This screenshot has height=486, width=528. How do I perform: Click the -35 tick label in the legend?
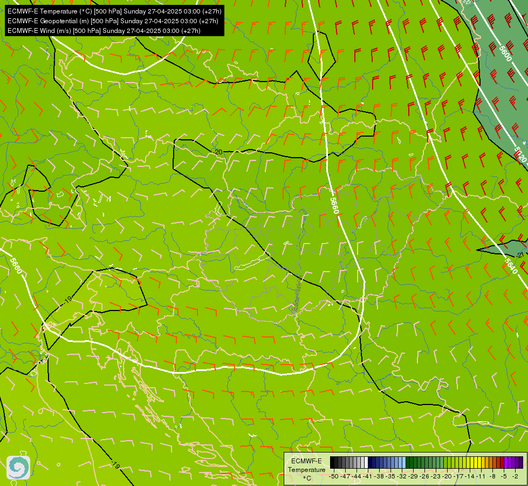click(390, 476)
